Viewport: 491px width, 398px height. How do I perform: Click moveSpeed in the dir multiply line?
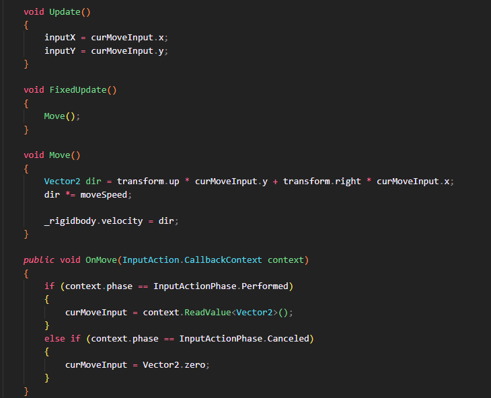104,194
